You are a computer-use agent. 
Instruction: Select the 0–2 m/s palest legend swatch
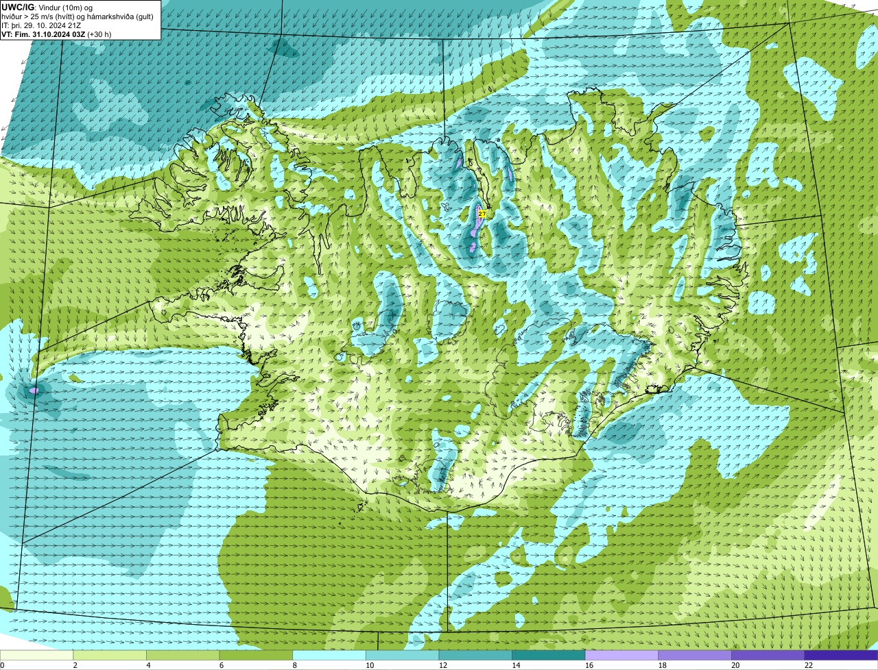tap(36, 655)
